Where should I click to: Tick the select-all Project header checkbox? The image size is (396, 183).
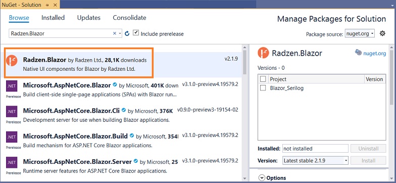(x=263, y=79)
